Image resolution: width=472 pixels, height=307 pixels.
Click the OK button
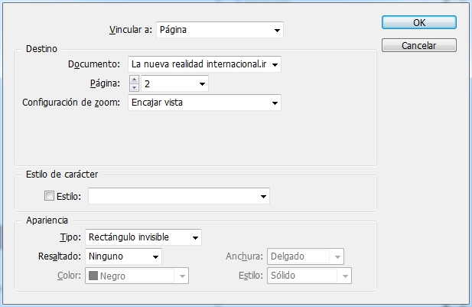tap(419, 23)
